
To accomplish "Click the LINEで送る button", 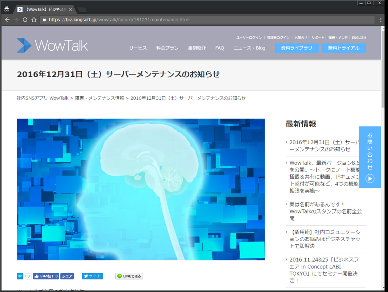I will tap(129, 276).
